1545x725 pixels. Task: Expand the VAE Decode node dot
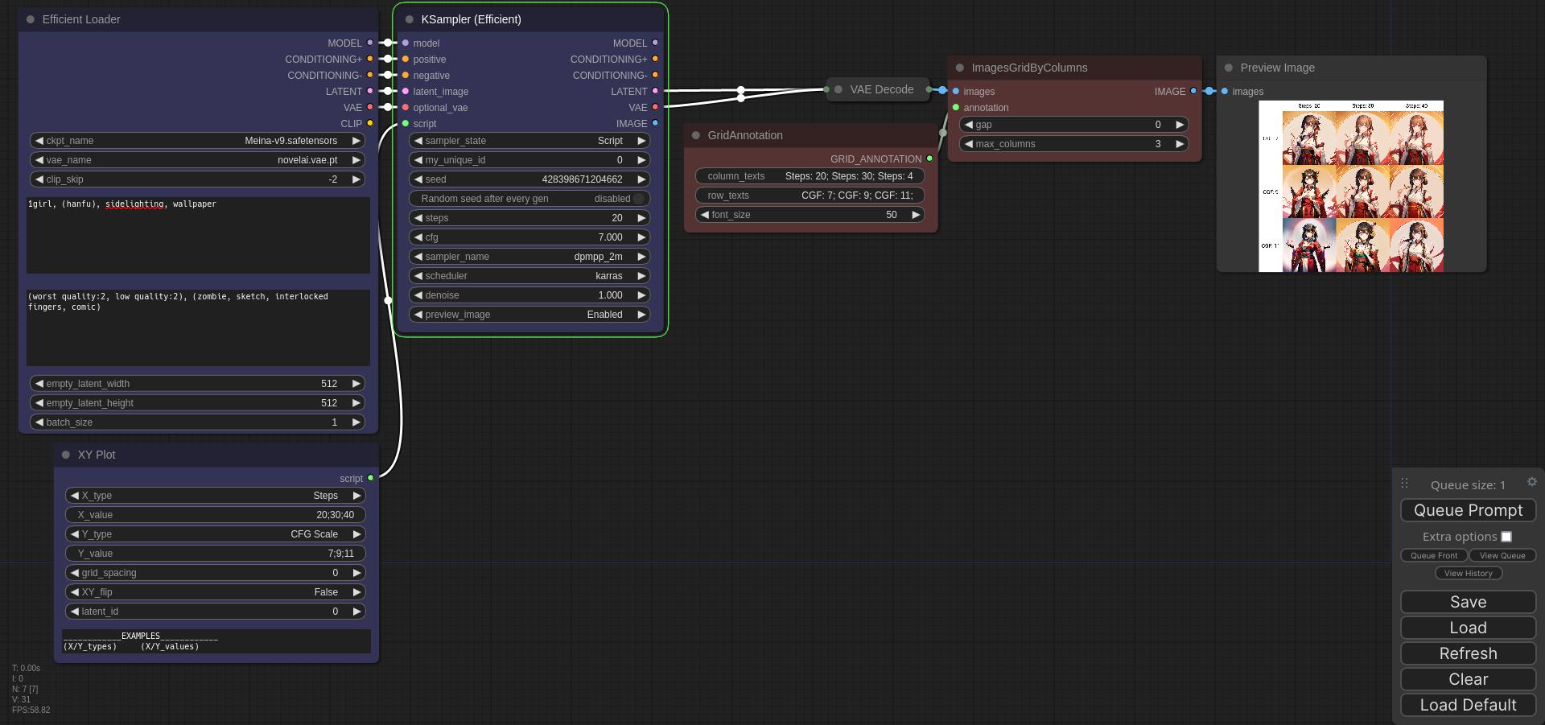coord(838,89)
